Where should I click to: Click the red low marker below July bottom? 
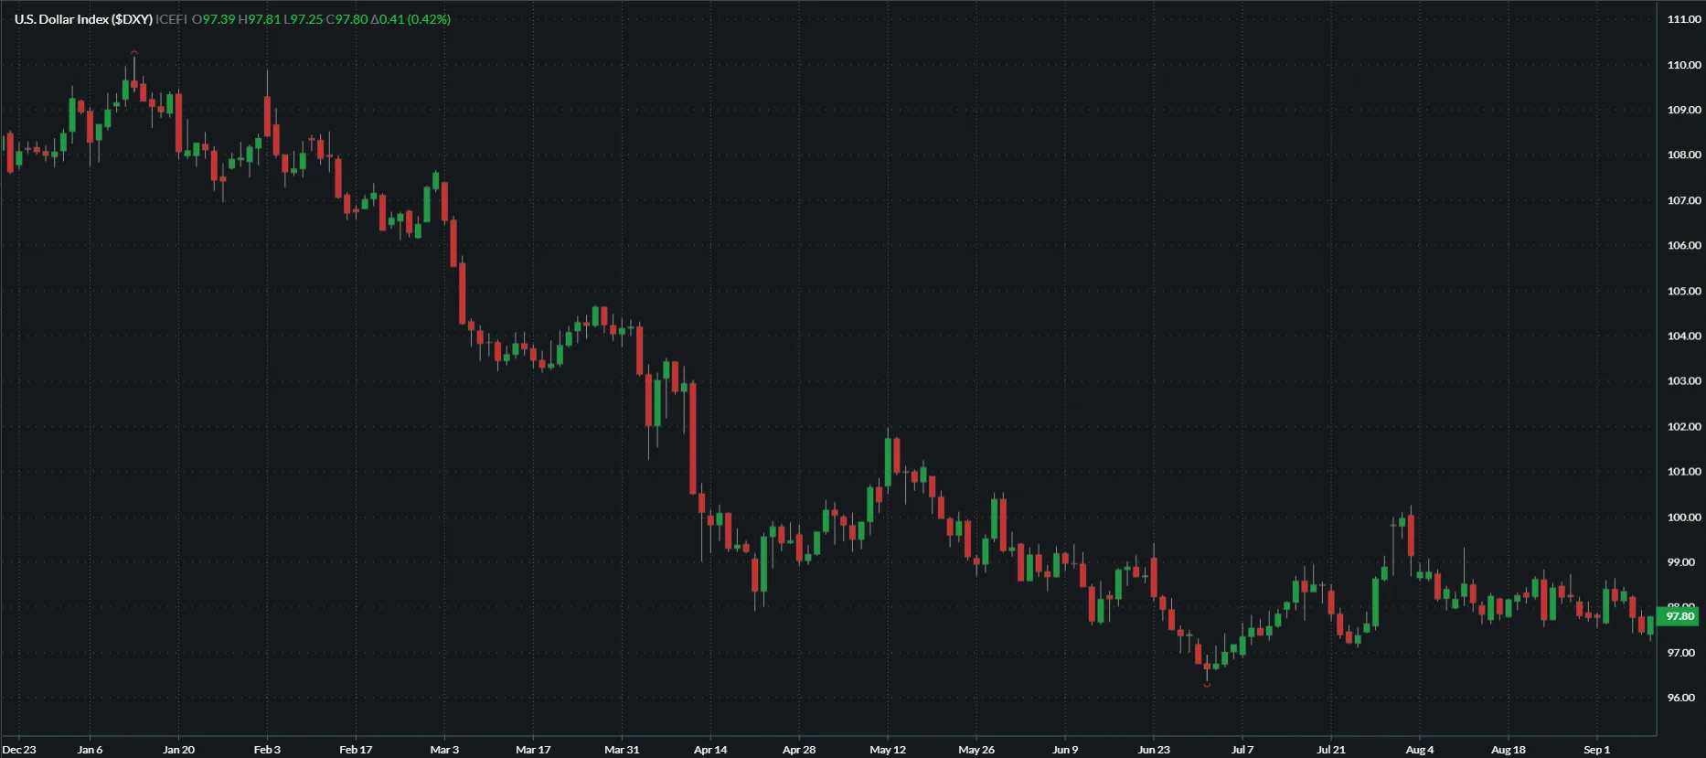(1207, 685)
